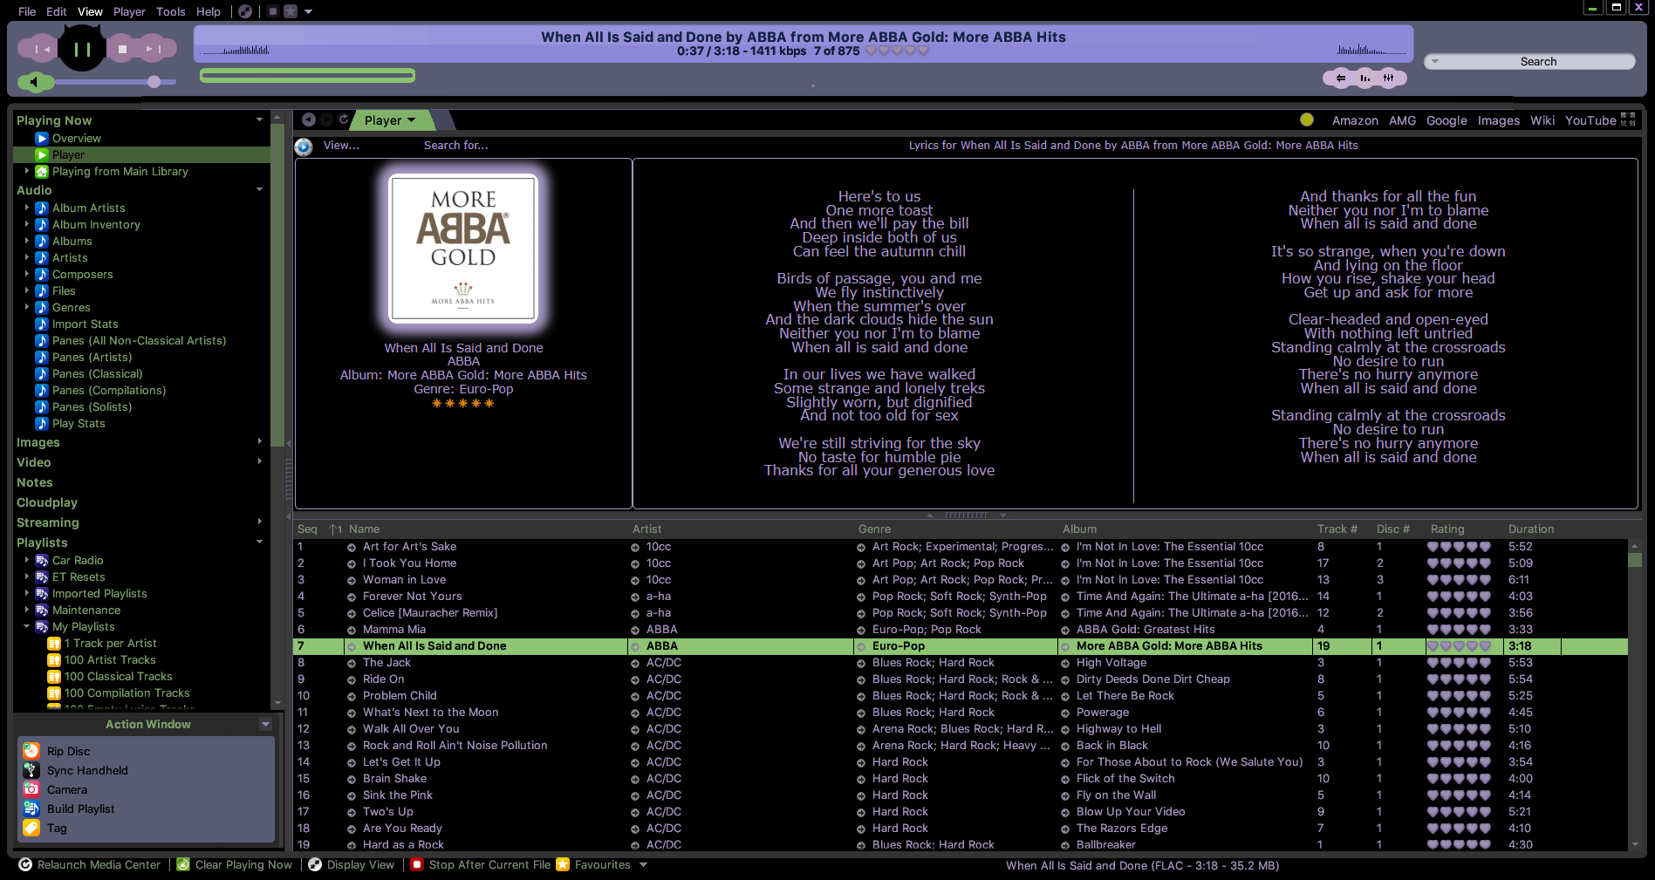Collapse the My Playlists tree node
The image size is (1655, 880).
(26, 626)
